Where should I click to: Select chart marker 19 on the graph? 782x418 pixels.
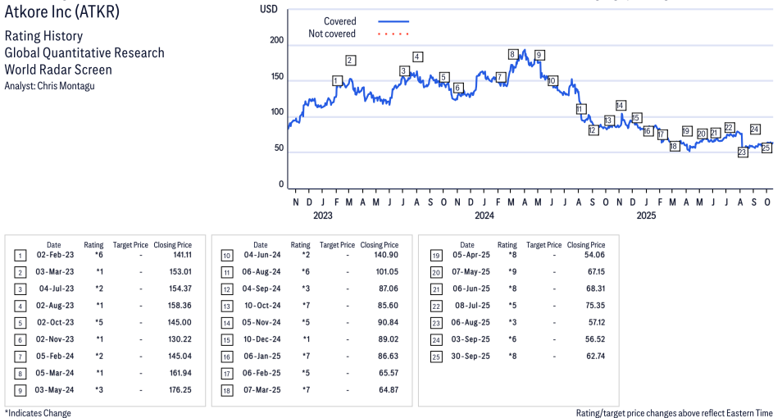tap(687, 131)
